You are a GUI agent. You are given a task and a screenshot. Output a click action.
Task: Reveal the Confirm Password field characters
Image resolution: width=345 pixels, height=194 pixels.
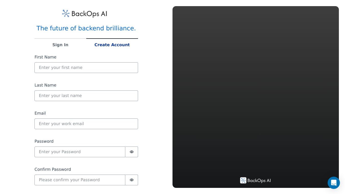pyautogui.click(x=132, y=180)
